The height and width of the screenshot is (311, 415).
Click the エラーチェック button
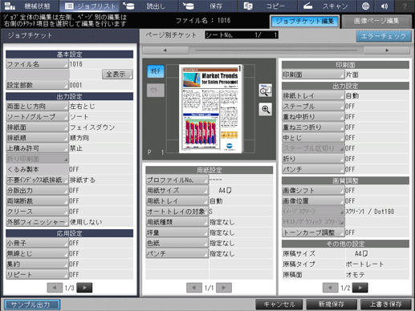click(x=384, y=36)
